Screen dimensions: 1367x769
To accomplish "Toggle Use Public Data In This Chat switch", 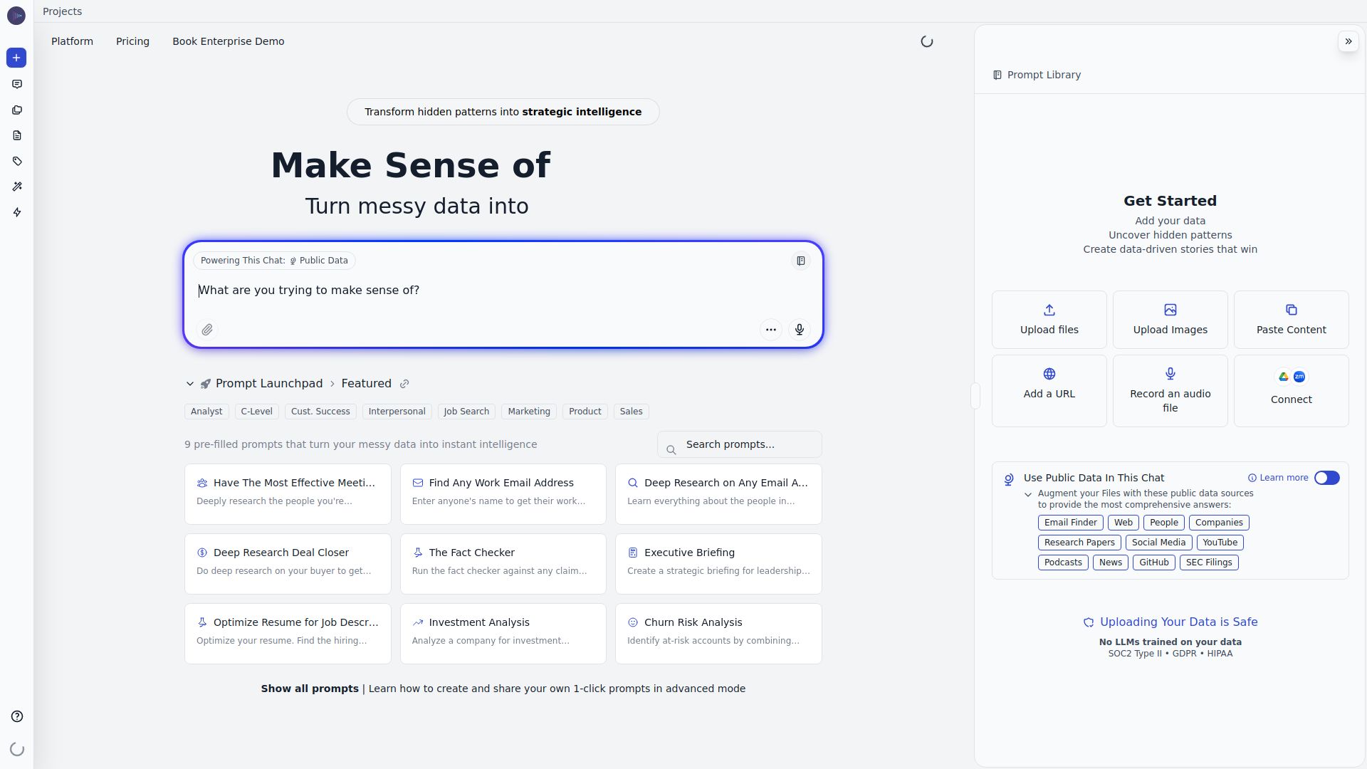I will (1327, 478).
